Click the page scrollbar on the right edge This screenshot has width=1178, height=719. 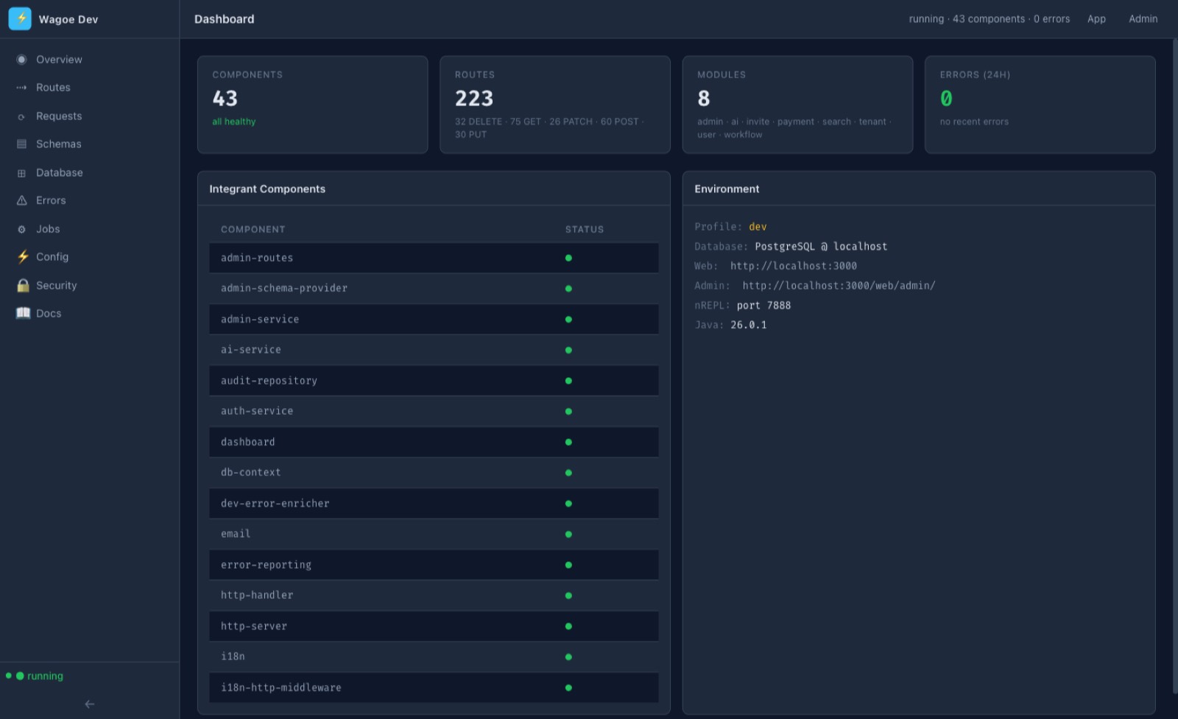[1174, 365]
